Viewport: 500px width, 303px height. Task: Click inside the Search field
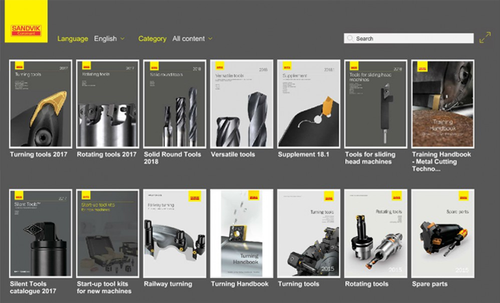tap(409, 38)
